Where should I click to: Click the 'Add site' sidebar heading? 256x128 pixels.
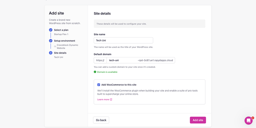point(57,13)
